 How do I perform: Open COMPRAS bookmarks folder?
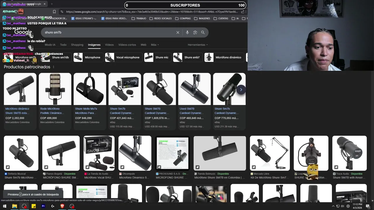pyautogui.click(x=183, y=18)
